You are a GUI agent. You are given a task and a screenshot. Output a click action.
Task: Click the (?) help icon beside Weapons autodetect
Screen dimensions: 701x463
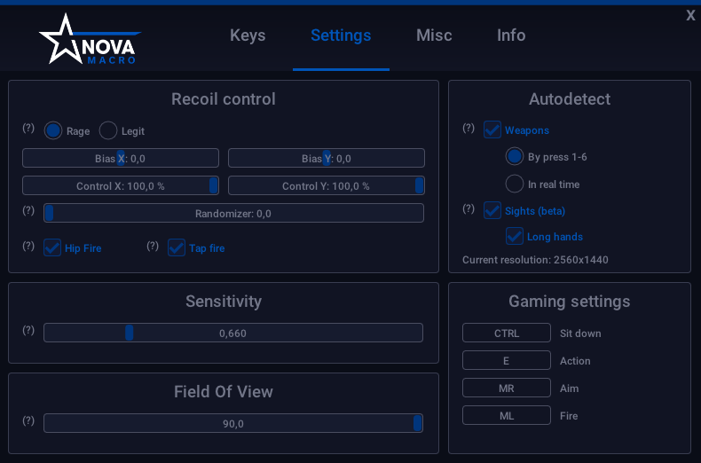point(469,129)
